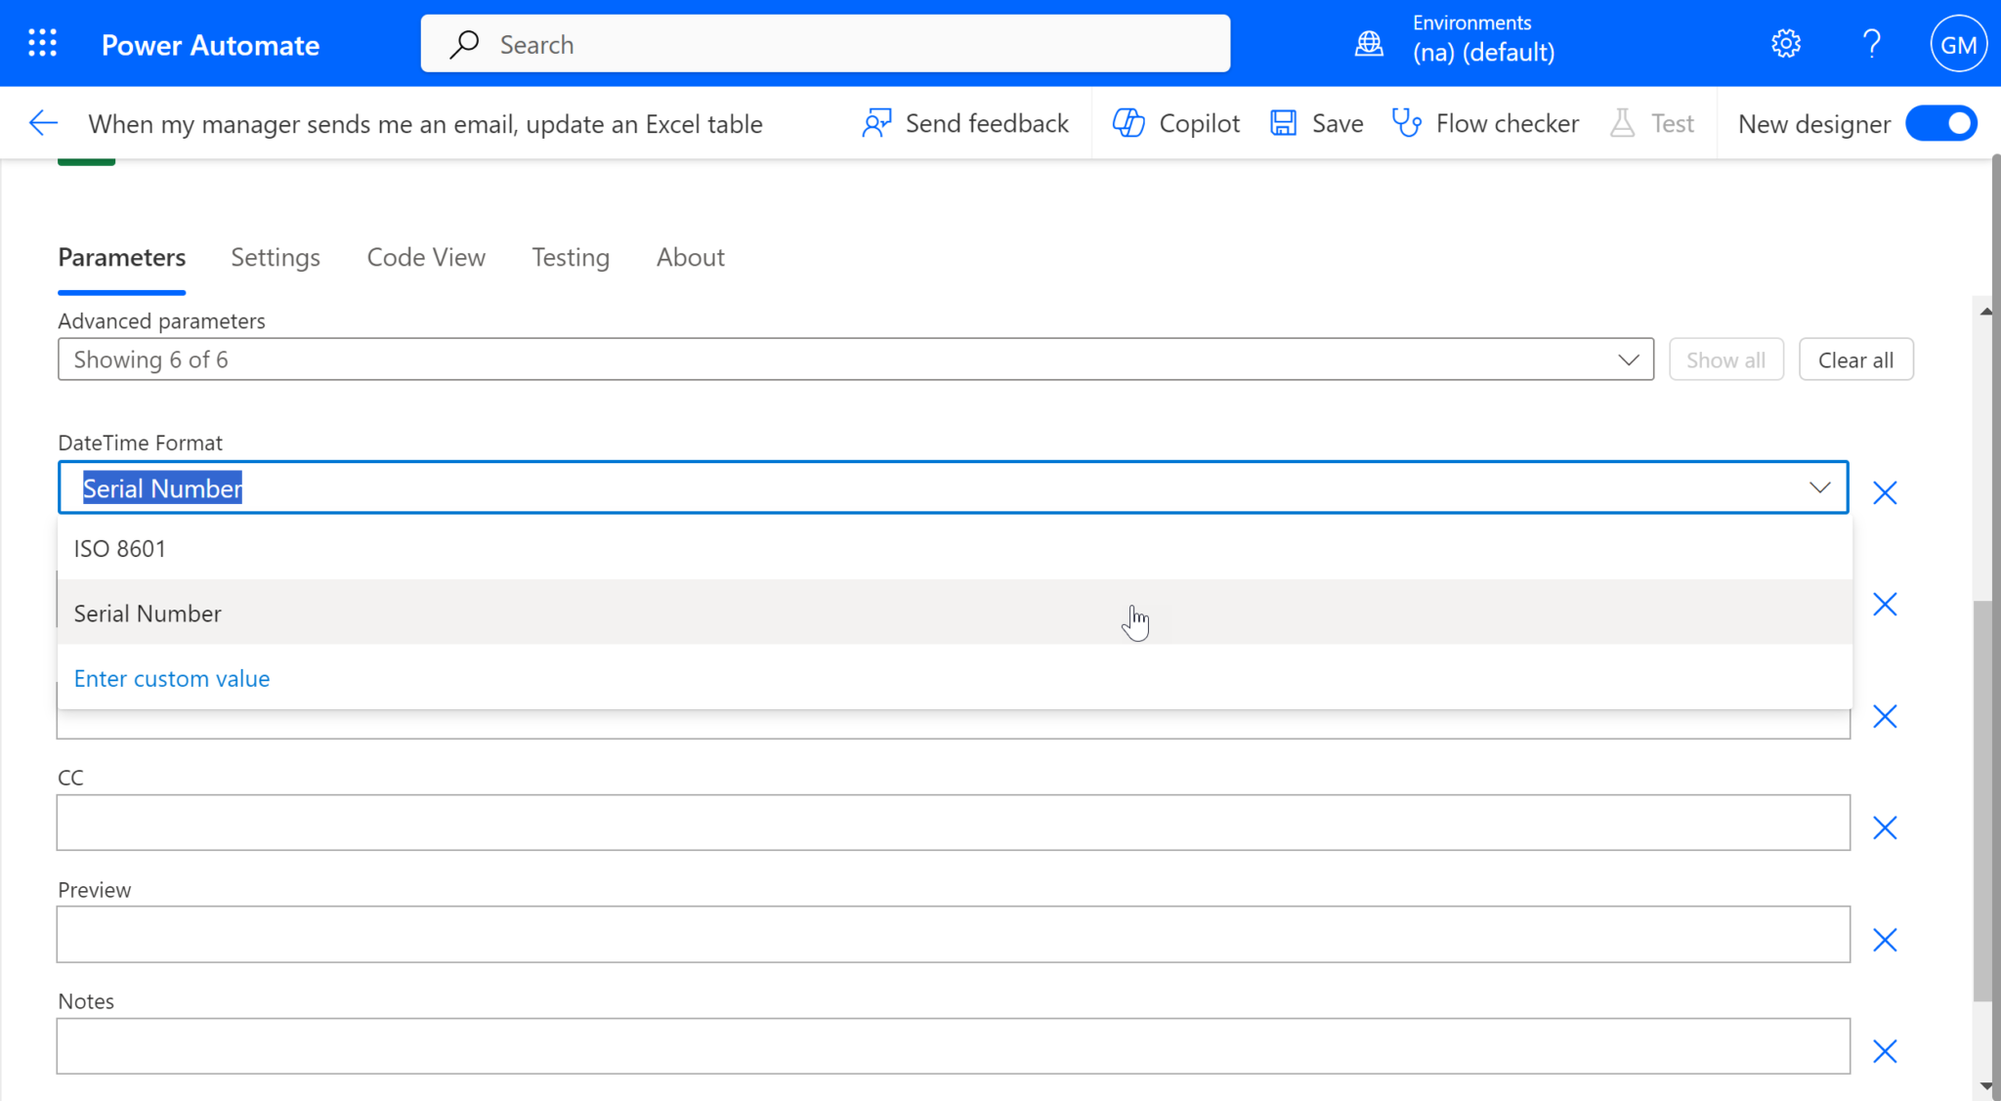
Task: Open the Settings tab
Action: [x=276, y=257]
